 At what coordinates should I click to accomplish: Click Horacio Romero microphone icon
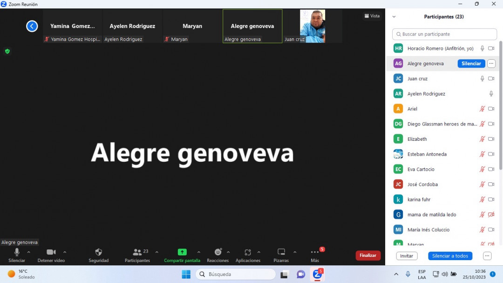482,48
